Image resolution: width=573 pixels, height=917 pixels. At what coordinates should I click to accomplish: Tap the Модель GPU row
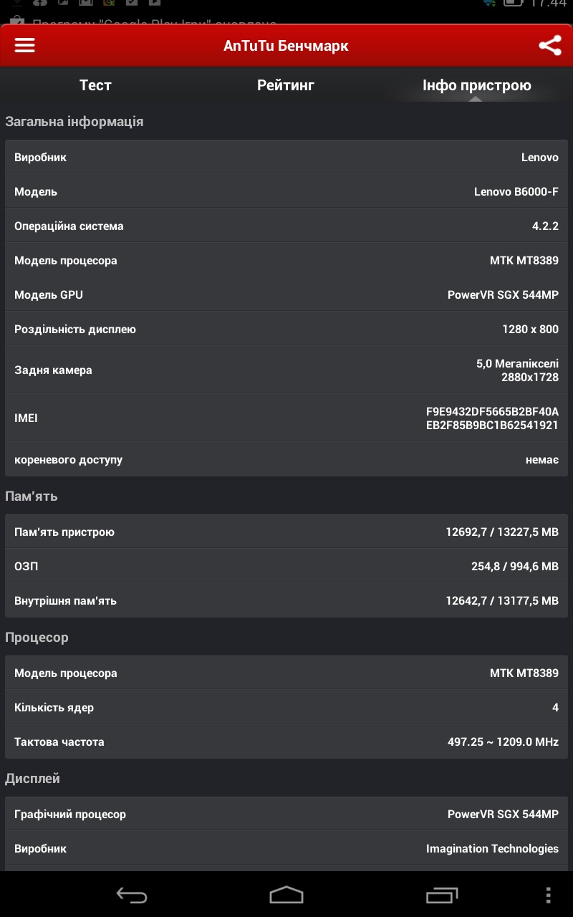tap(286, 295)
